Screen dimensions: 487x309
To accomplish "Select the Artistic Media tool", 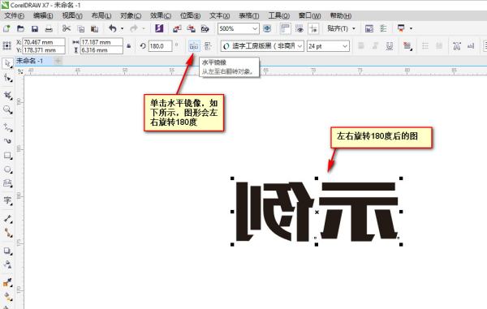I will [x=7, y=141].
